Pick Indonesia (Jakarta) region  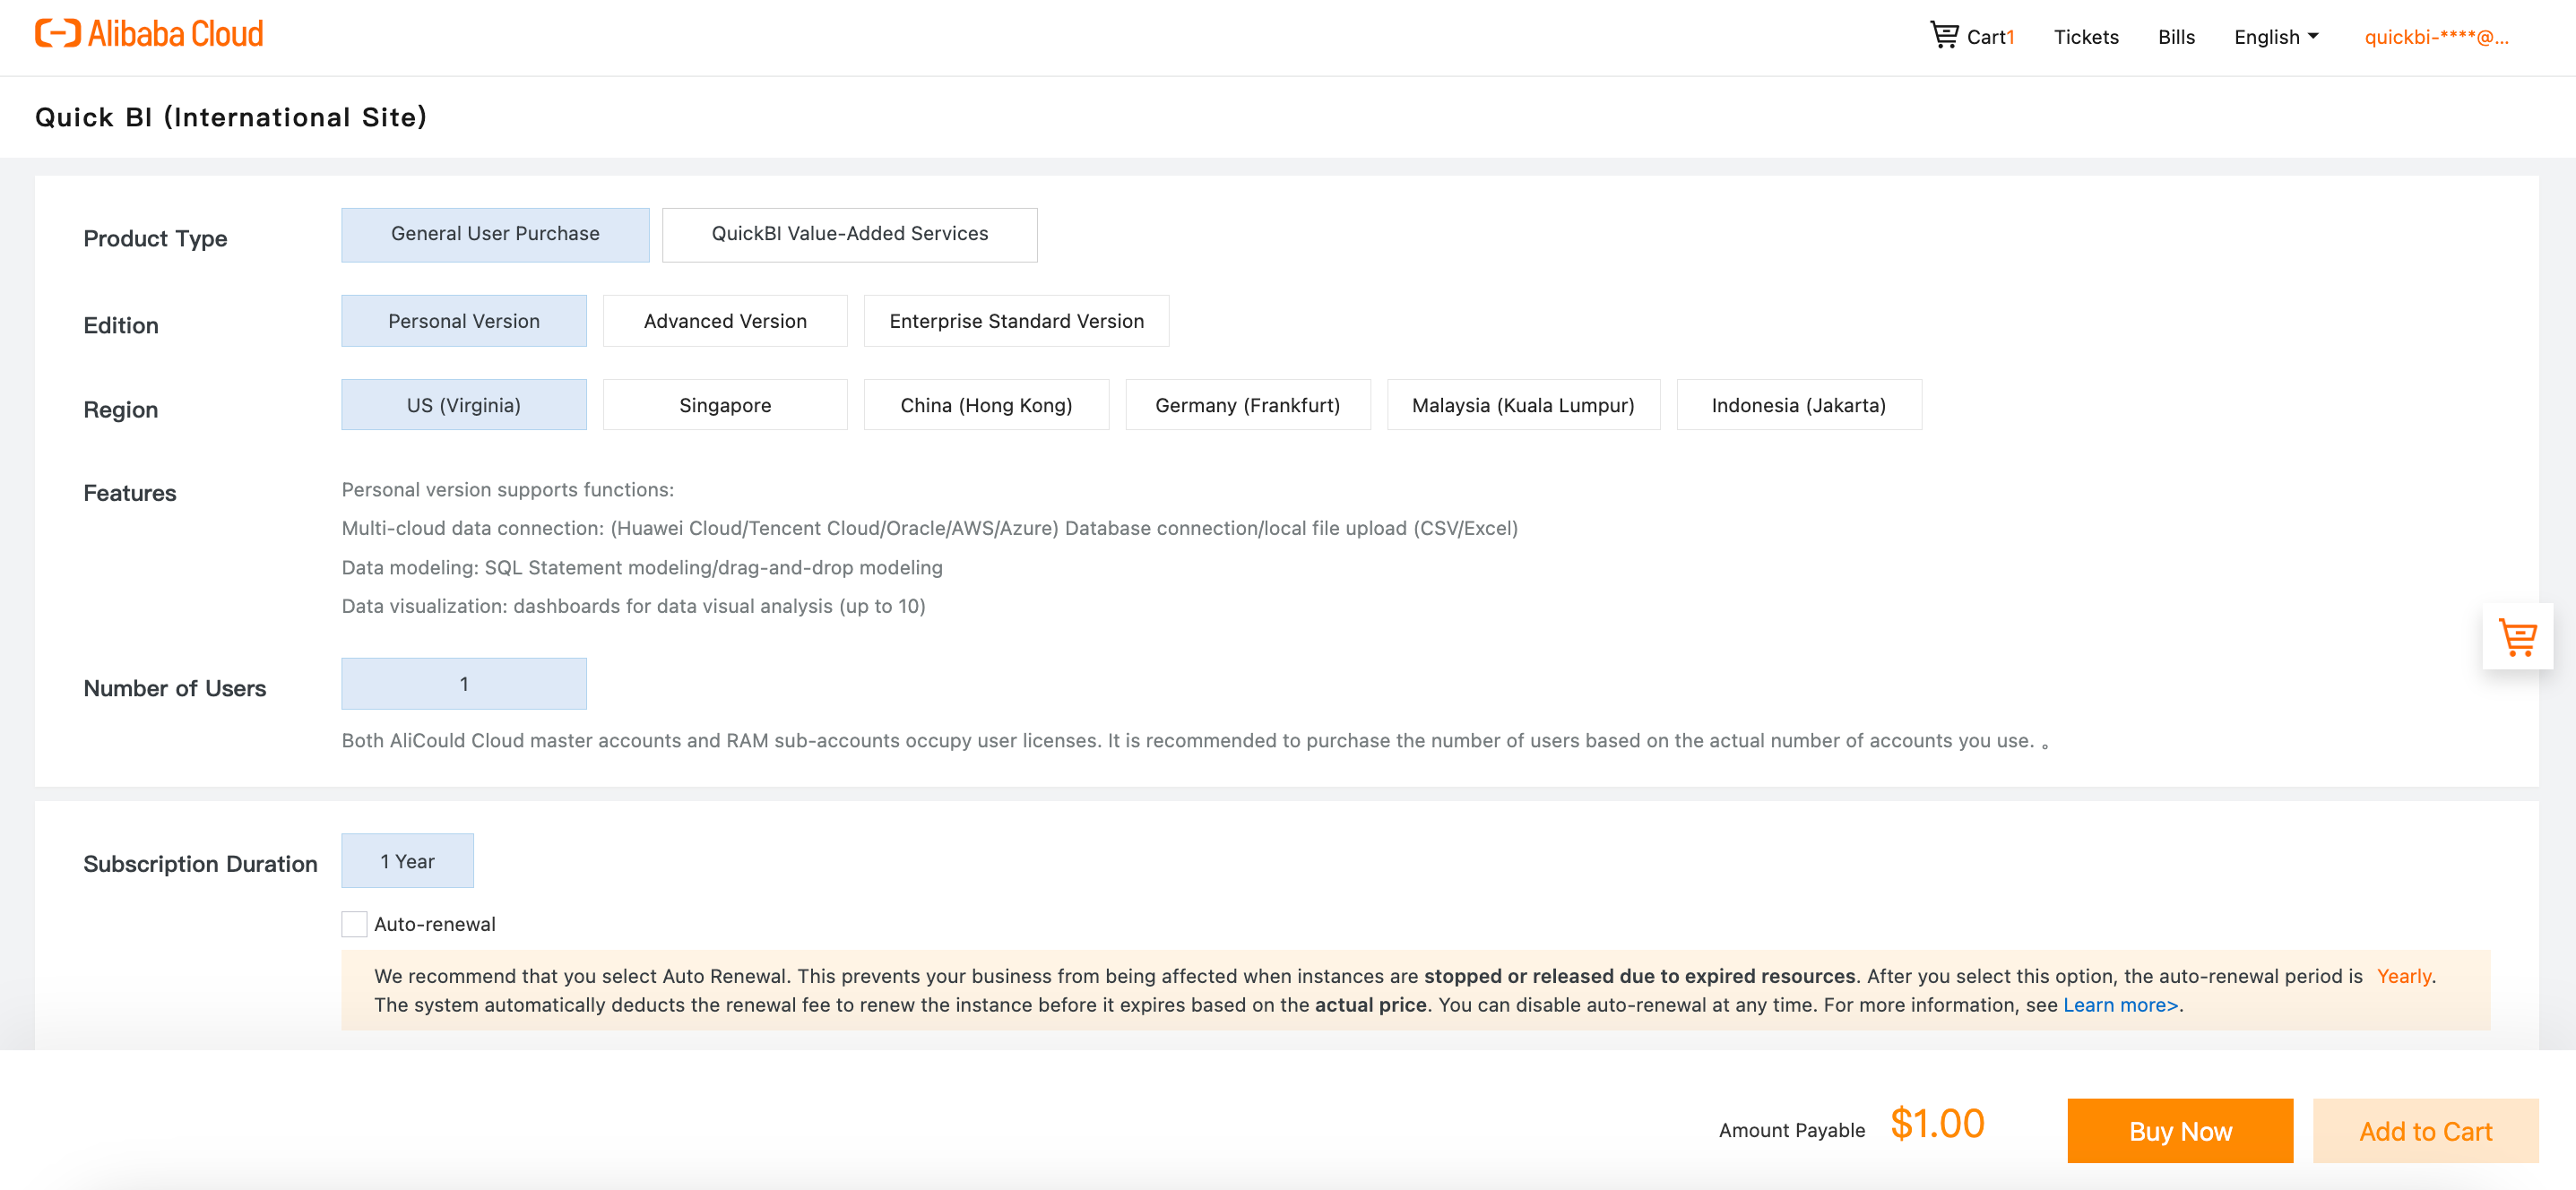coord(1798,405)
